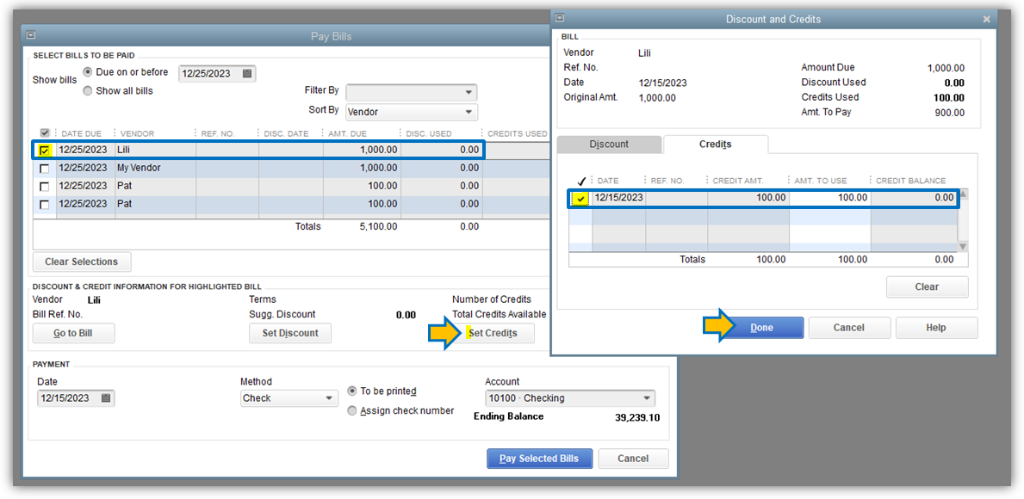Click Pay Selected Bills
The height and width of the screenshot is (499, 1024).
pyautogui.click(x=539, y=459)
